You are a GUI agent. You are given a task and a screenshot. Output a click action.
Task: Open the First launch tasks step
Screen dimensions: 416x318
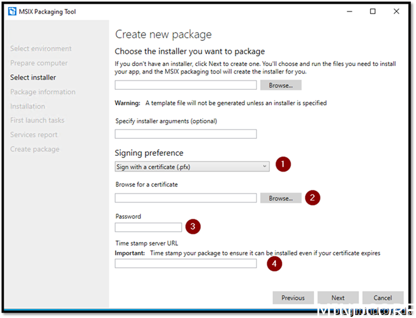click(x=37, y=120)
